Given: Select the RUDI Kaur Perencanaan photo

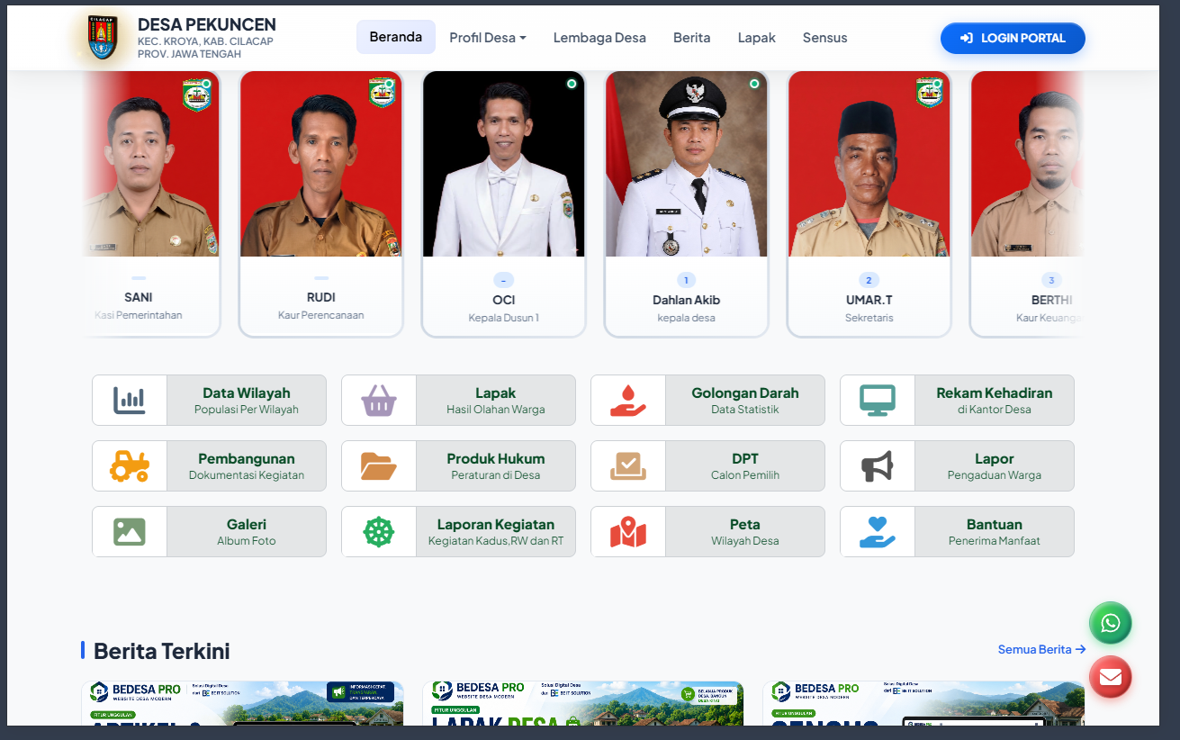Looking at the screenshot, I should (x=321, y=164).
